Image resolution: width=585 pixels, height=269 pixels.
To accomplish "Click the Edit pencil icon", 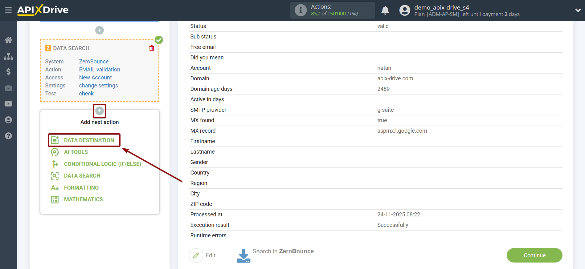I will tap(196, 255).
